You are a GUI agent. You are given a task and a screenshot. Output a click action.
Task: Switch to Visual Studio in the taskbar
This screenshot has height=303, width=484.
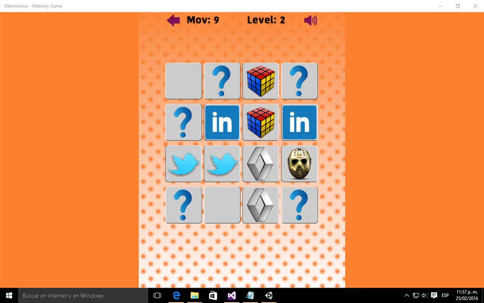pos(232,296)
